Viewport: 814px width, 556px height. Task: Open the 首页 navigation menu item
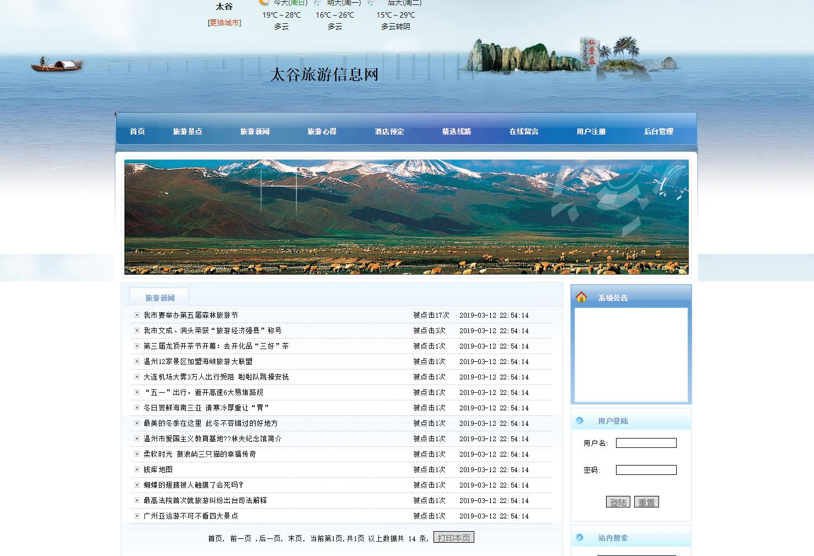coord(137,131)
